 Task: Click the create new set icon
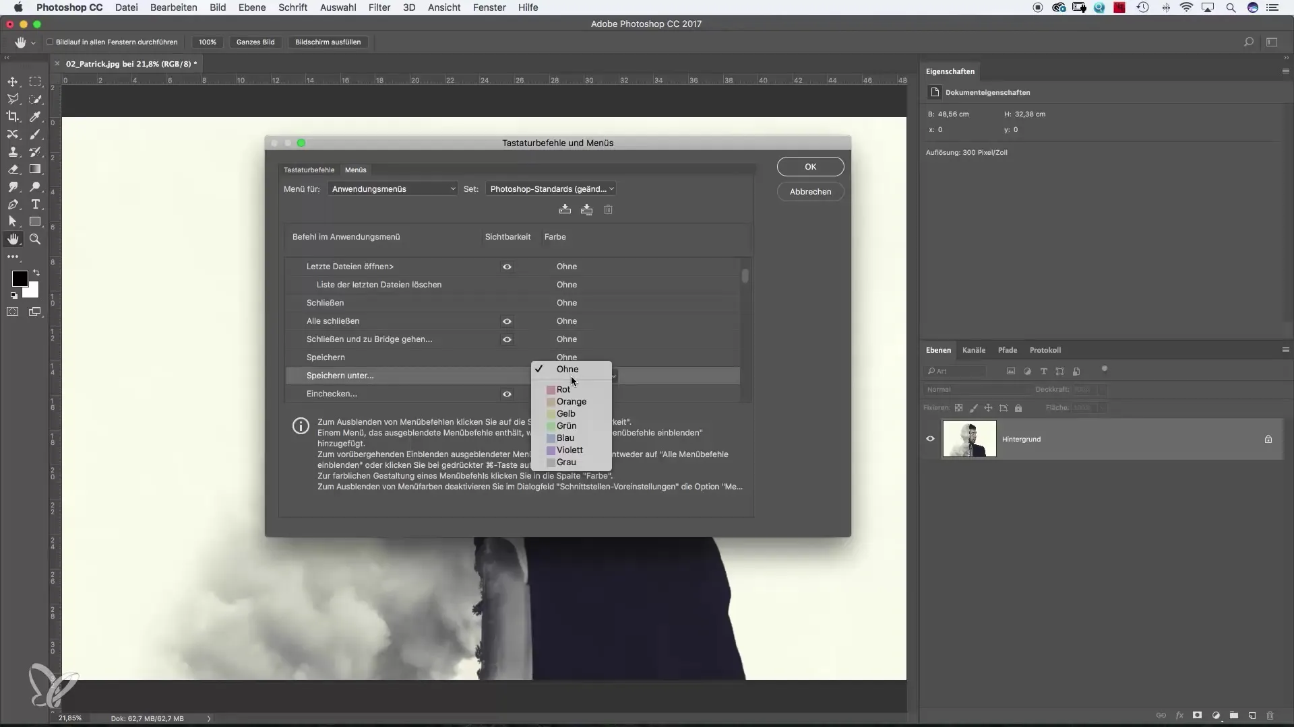587,209
